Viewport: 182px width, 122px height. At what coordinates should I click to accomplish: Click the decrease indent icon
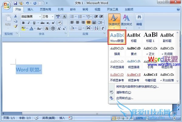pos(96,17)
